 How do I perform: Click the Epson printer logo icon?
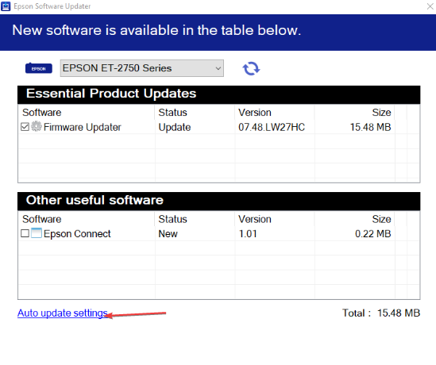tap(39, 68)
